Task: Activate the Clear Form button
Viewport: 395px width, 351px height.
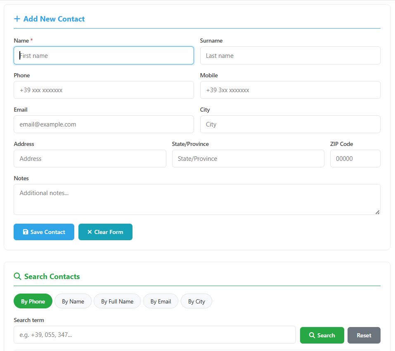Action: coord(105,232)
